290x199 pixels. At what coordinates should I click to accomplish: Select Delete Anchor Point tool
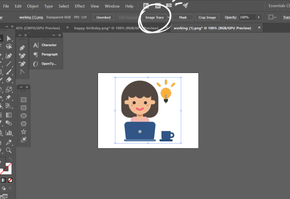(22, 64)
